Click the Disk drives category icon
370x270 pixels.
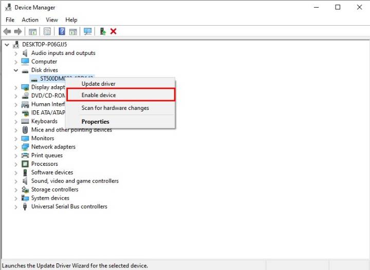(25, 71)
